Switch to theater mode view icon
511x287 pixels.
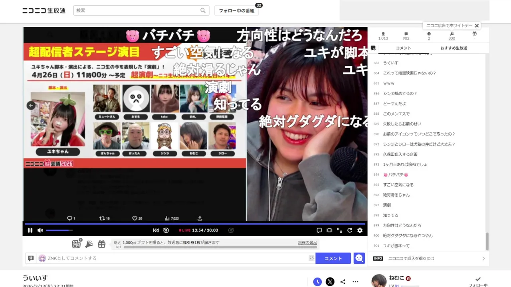tap(329, 230)
